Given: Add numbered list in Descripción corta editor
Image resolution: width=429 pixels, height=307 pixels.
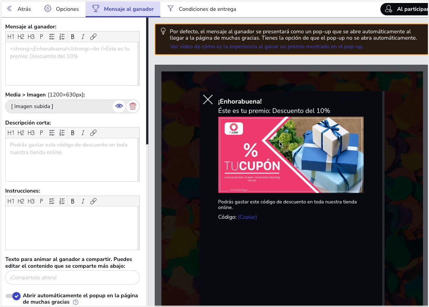Looking at the screenshot, I should (62, 133).
